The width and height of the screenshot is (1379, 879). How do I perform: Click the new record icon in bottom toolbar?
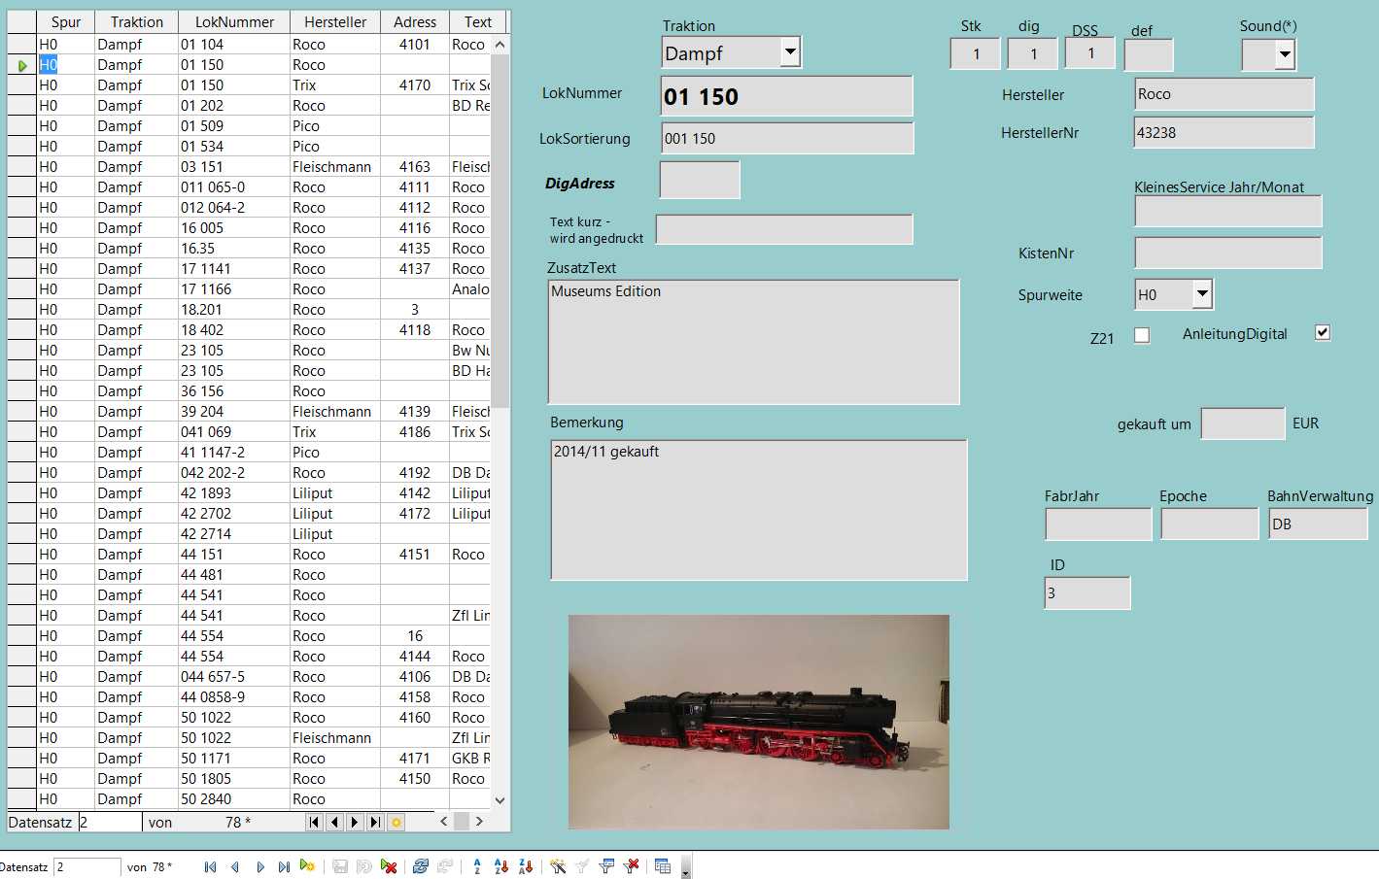point(307,866)
